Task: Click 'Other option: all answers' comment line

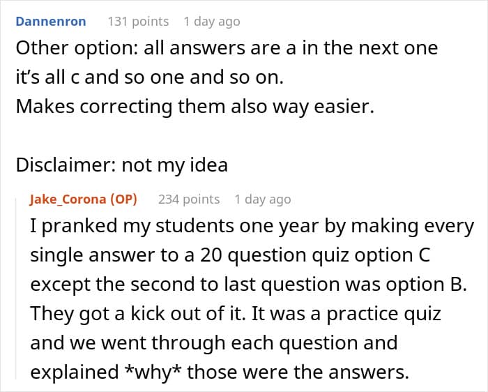Action: (227, 48)
